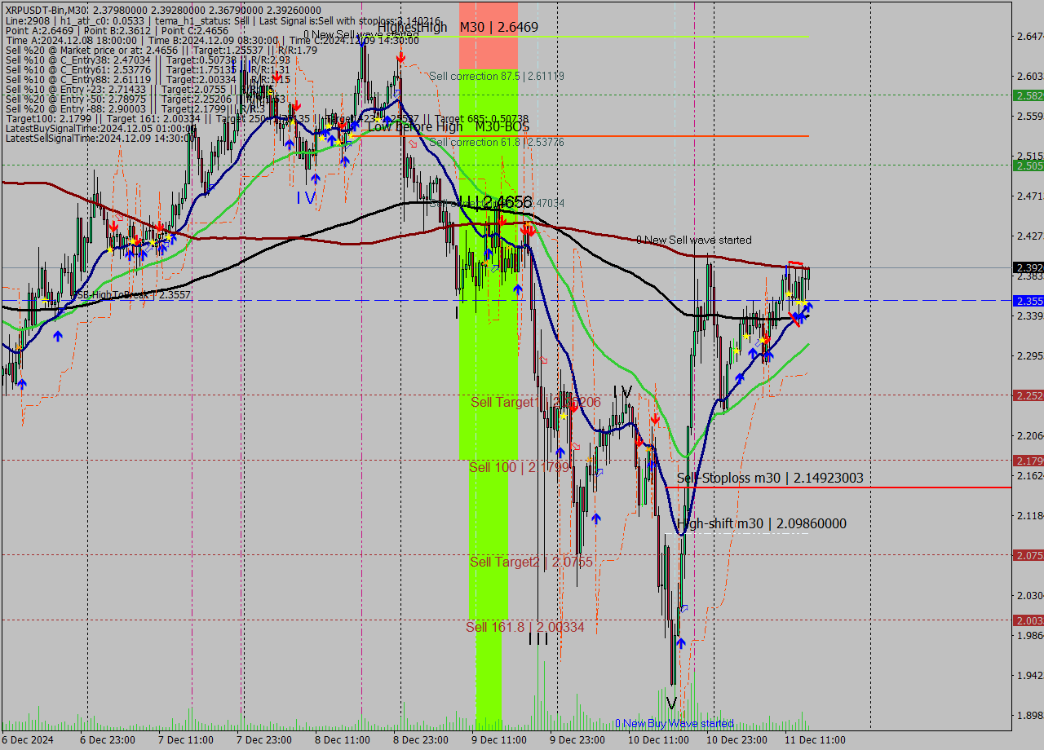Click the black 2.392 current price tag
This screenshot has height=750, width=1044.
tap(1028, 267)
